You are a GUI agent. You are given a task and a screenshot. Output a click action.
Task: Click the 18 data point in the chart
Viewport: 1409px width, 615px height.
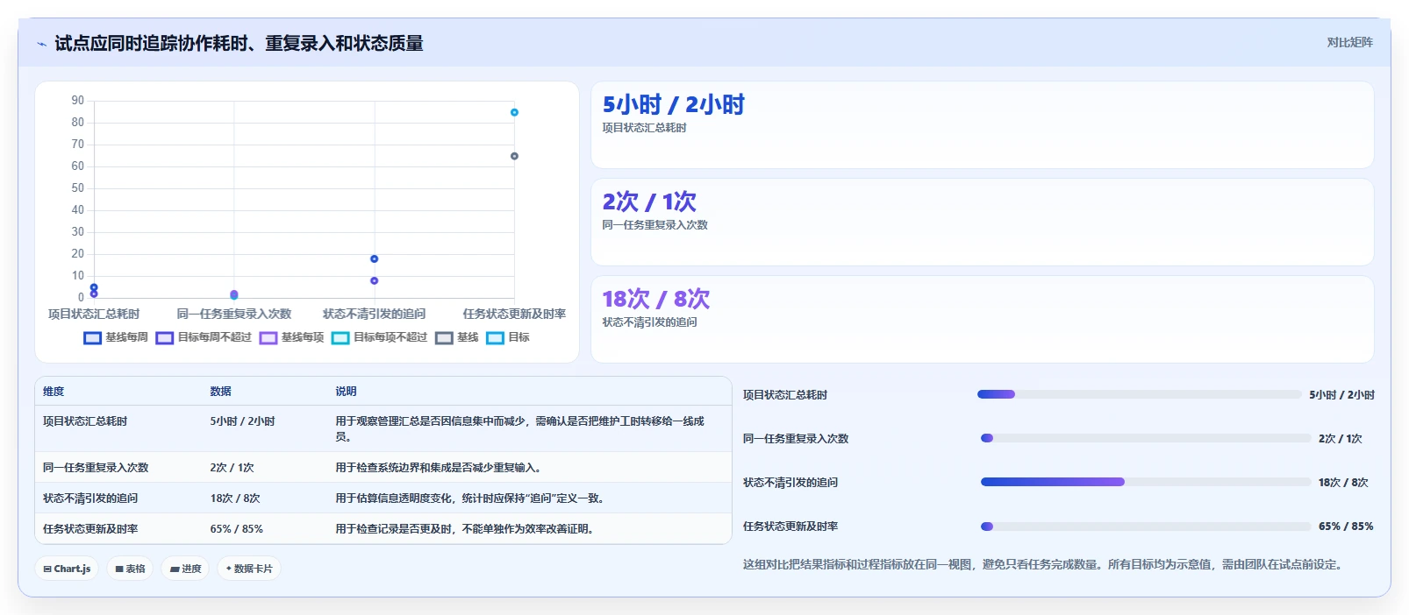374,258
